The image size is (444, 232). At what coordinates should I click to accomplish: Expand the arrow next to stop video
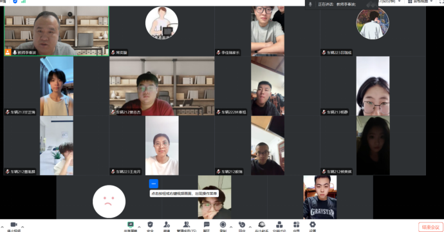23,227
